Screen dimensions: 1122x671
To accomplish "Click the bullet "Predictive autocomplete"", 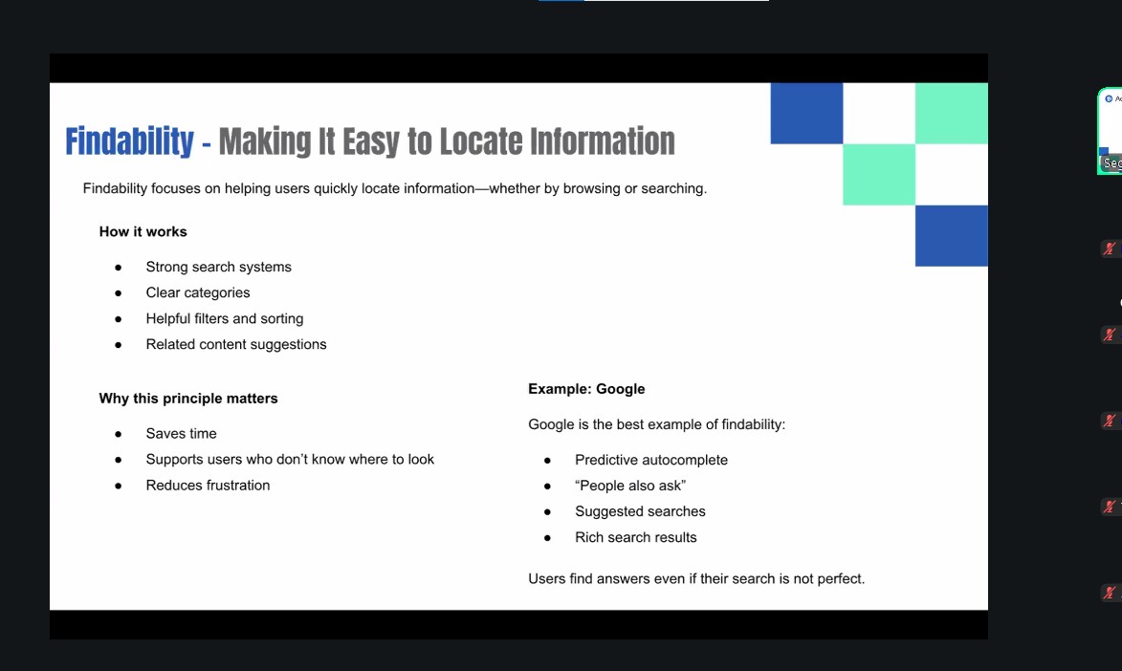I will pos(651,460).
